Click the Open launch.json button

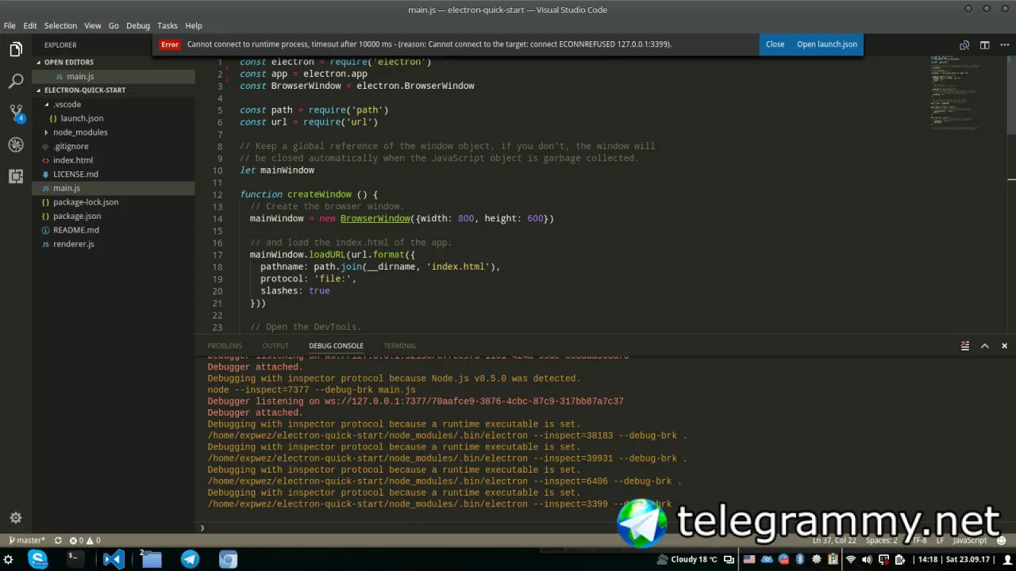(x=827, y=44)
